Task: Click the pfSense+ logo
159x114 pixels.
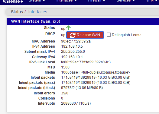Action: pos(13,2)
